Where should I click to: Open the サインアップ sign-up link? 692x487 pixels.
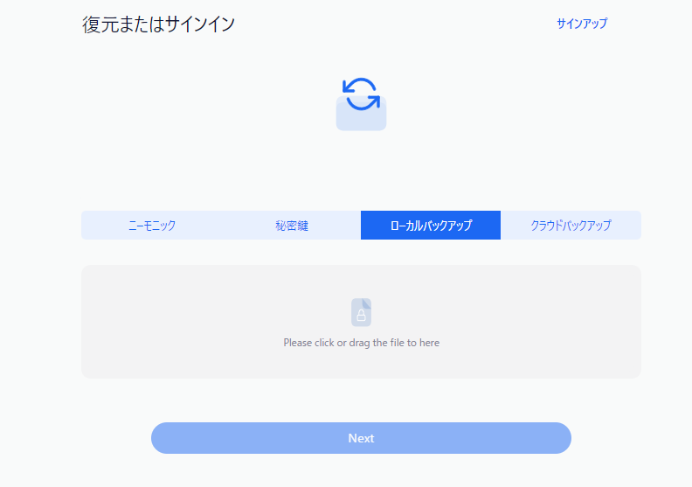point(582,24)
